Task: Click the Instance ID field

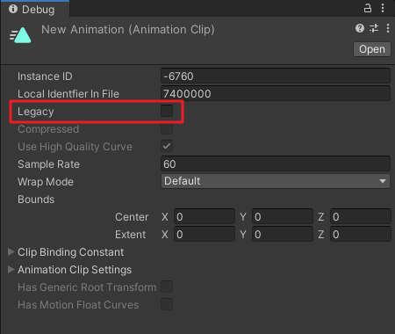Action: click(x=276, y=76)
